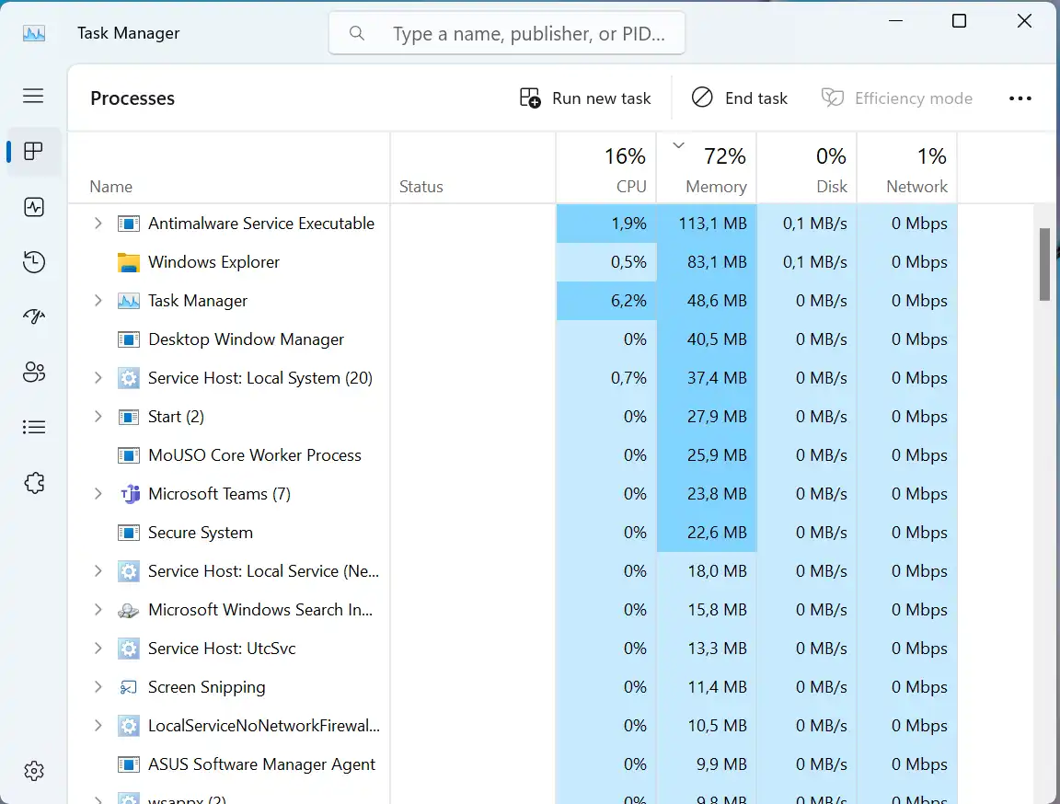This screenshot has height=804, width=1060.
Task: Select the Windows Explorer process name
Action: [x=213, y=262]
